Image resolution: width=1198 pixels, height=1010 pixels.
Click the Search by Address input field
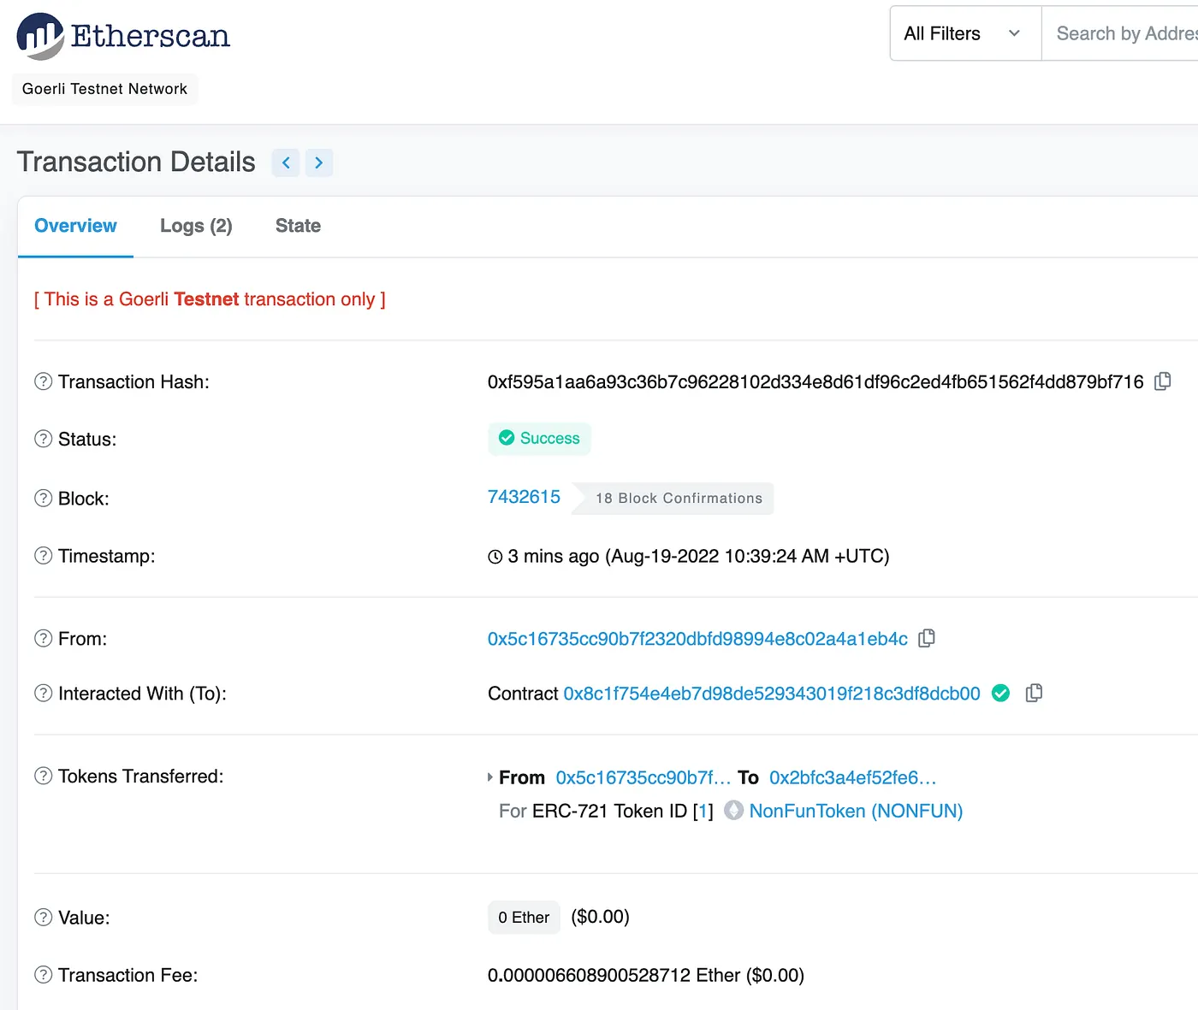coord(1119,33)
